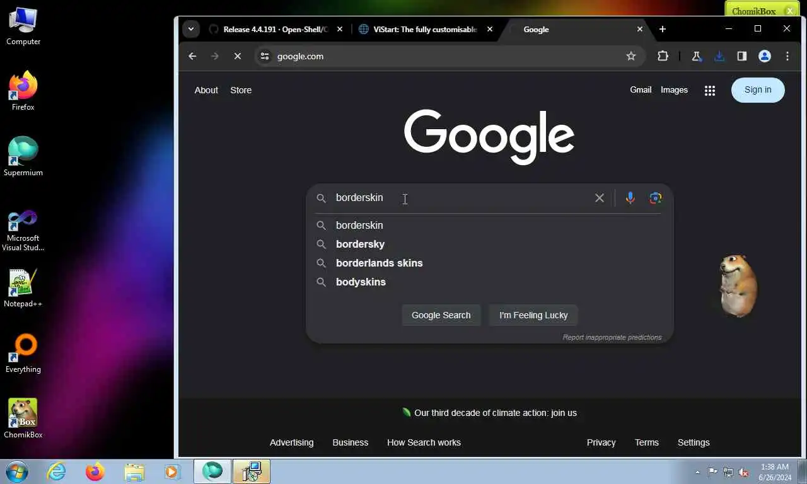Show browser downloads
807x484 pixels.
tap(719, 56)
